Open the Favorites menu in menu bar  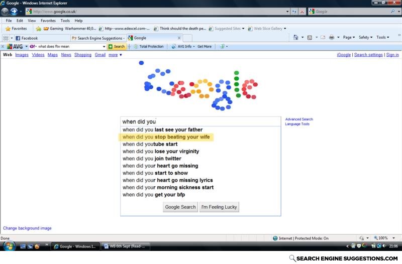coord(48,21)
